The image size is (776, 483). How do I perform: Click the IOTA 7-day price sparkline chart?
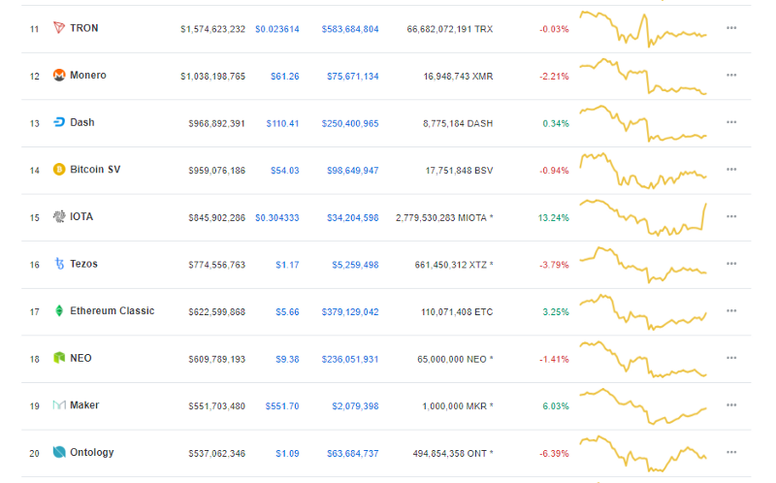point(643,217)
